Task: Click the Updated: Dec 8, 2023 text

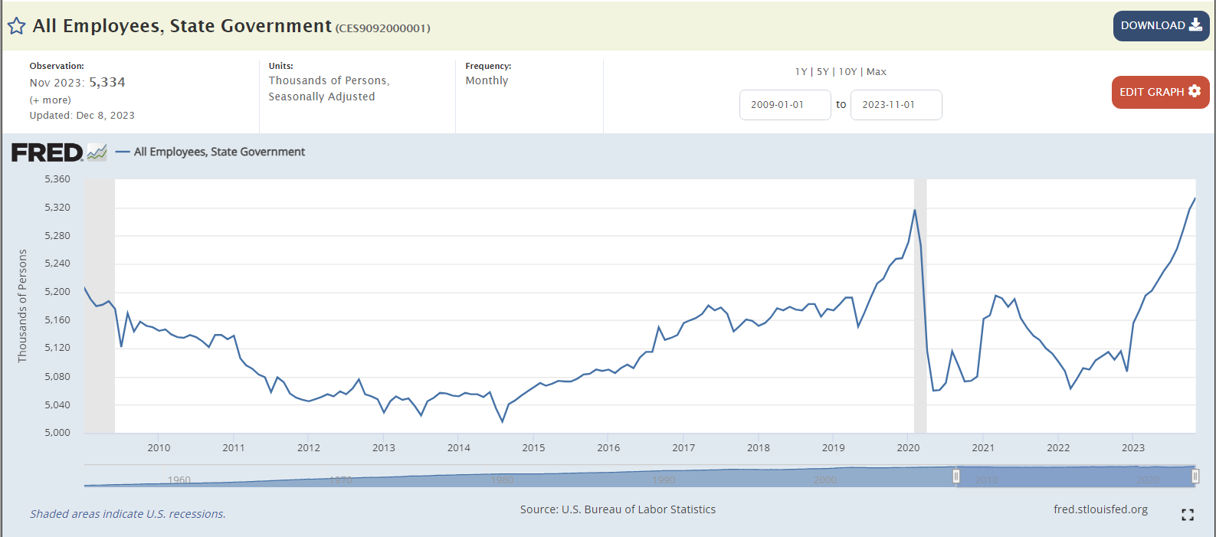Action: click(82, 116)
